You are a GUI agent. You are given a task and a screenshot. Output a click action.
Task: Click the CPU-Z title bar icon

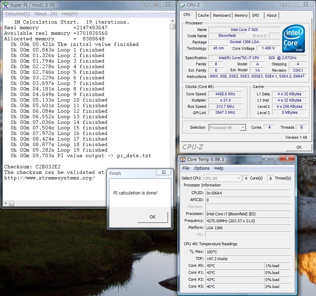click(182, 5)
